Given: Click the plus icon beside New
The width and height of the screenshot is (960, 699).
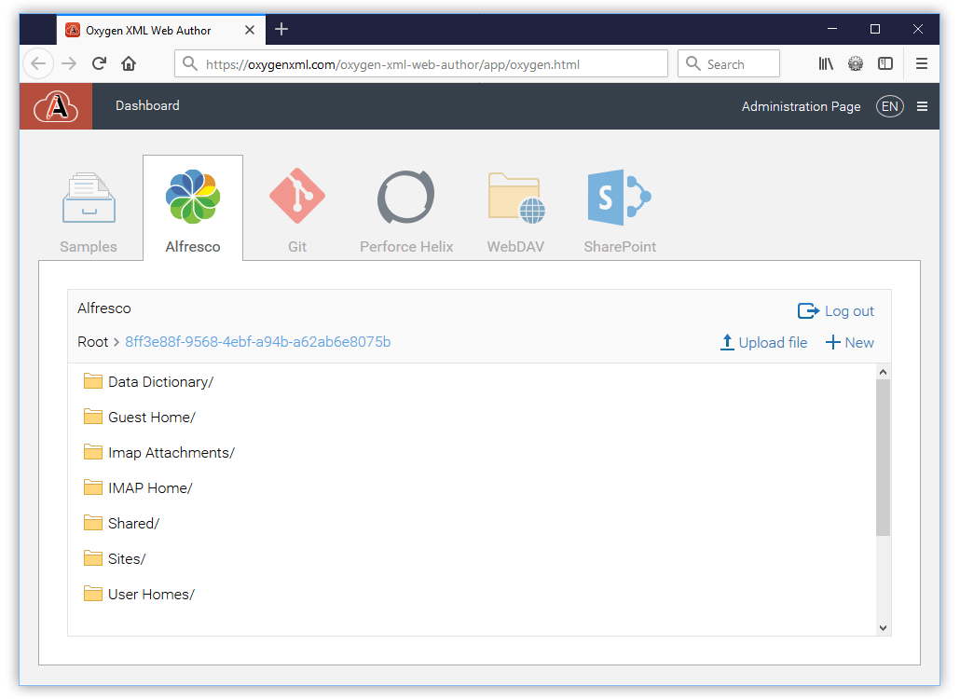Looking at the screenshot, I should coord(832,343).
